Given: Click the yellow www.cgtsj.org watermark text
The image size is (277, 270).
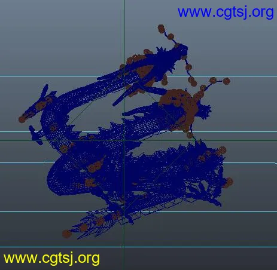Looking at the screenshot, I should tap(51, 259).
